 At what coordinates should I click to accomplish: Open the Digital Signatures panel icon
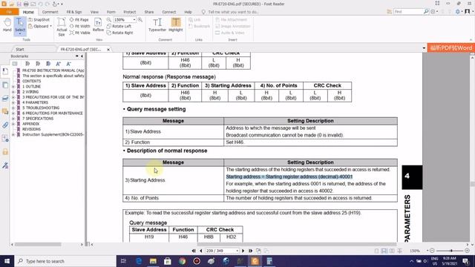pos(5,165)
